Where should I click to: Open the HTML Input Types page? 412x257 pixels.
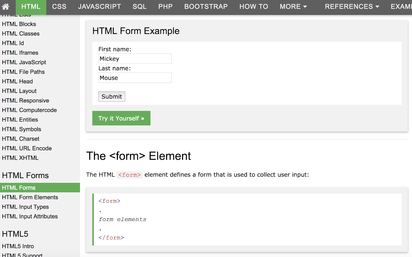point(25,207)
